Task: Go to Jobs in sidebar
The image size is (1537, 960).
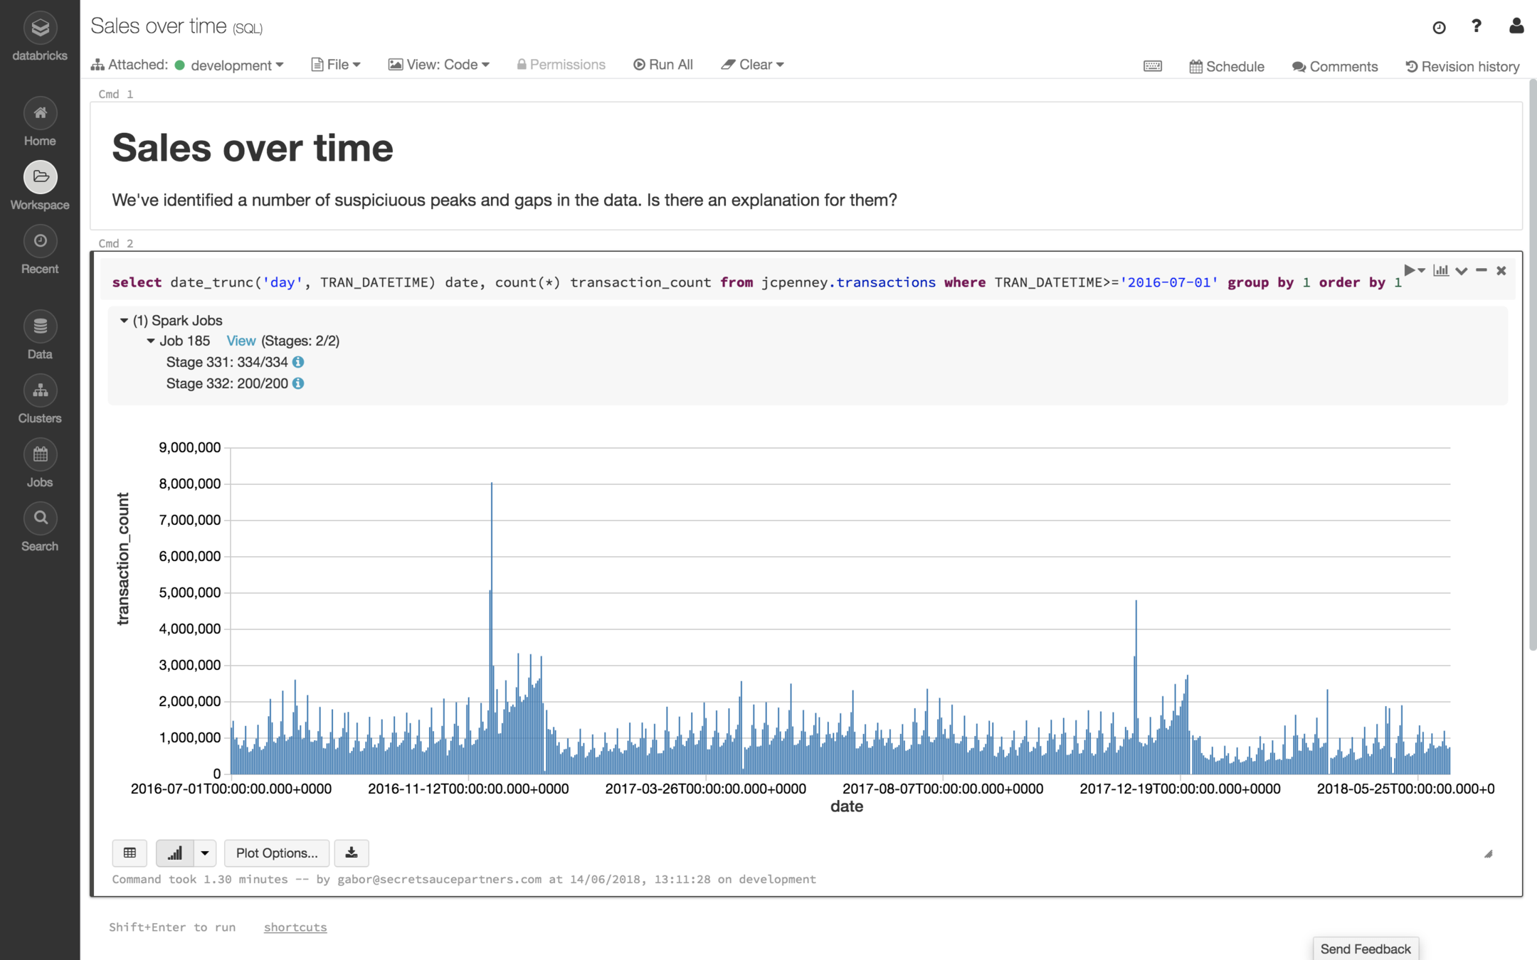Action: 40,455
